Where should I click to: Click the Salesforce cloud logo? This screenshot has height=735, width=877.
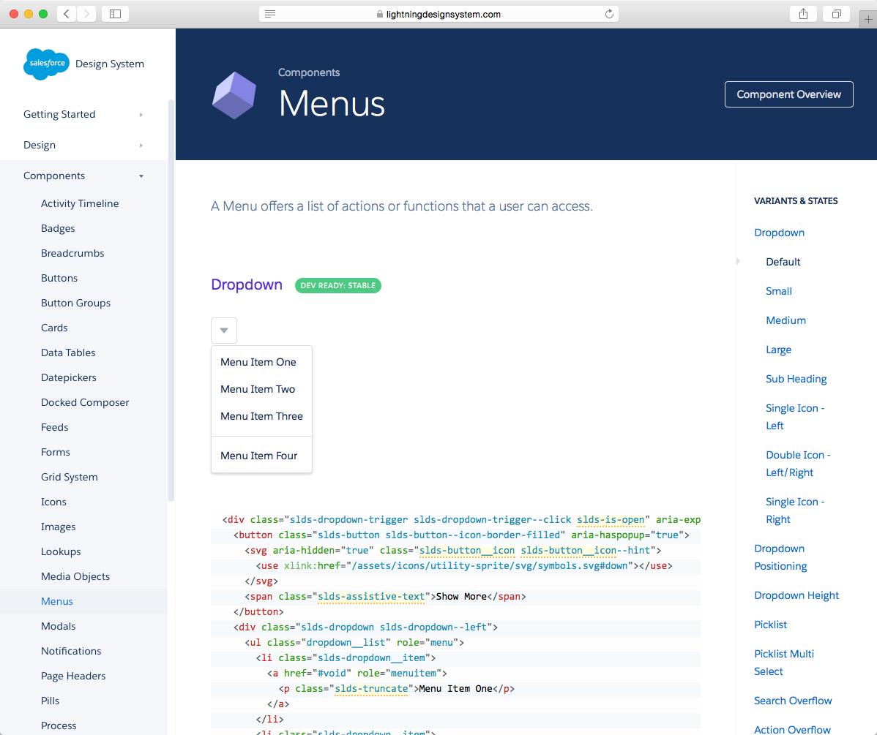click(x=47, y=64)
